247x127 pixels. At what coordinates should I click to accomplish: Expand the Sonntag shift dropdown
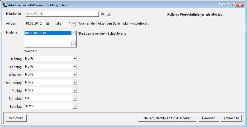click(75, 106)
